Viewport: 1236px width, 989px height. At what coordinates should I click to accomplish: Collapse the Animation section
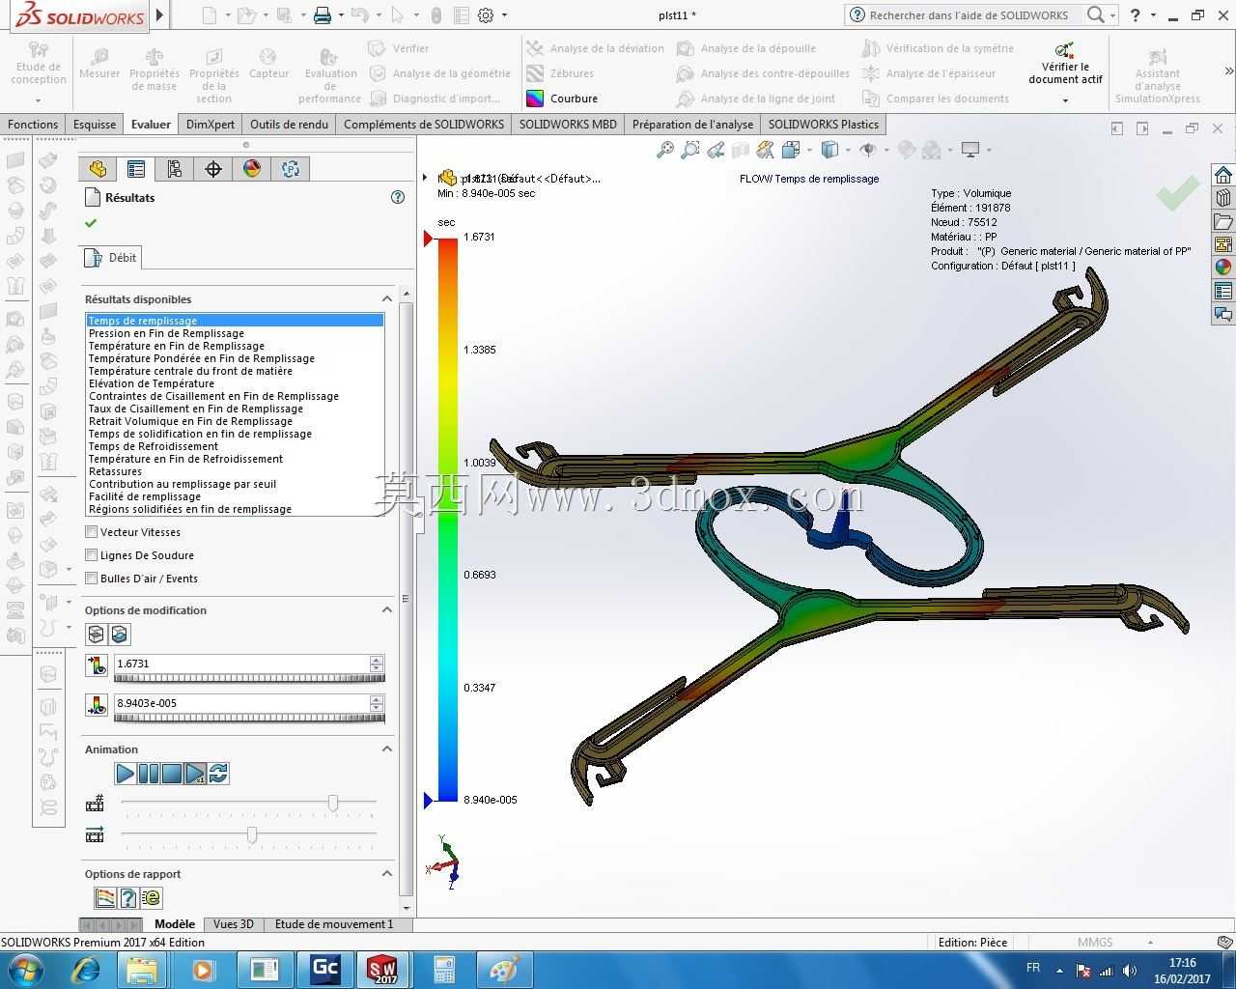pos(387,749)
